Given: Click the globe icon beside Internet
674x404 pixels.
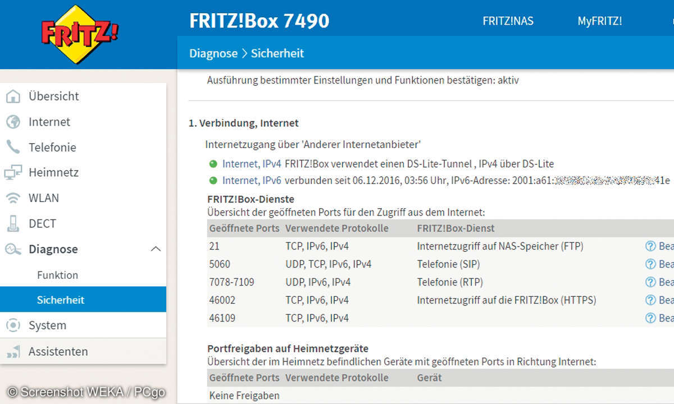Looking at the screenshot, I should (x=13, y=122).
